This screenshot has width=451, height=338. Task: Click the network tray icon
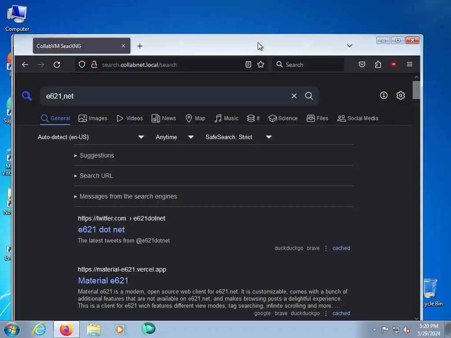coord(396,330)
